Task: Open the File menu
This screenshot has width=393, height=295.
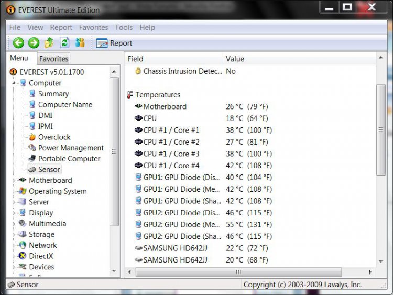Action: pos(15,27)
